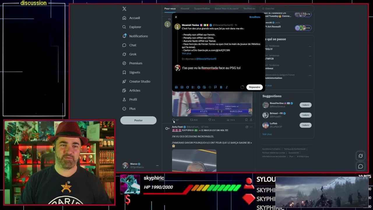Bookmark the Atleti Barcelona score tweet
This screenshot has width=373, height=210.
(246, 120)
